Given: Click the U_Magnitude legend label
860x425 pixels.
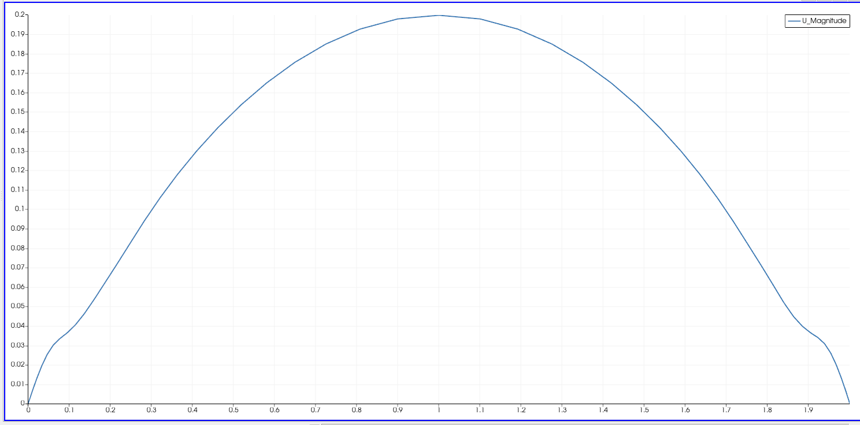Looking at the screenshot, I should 824,21.
